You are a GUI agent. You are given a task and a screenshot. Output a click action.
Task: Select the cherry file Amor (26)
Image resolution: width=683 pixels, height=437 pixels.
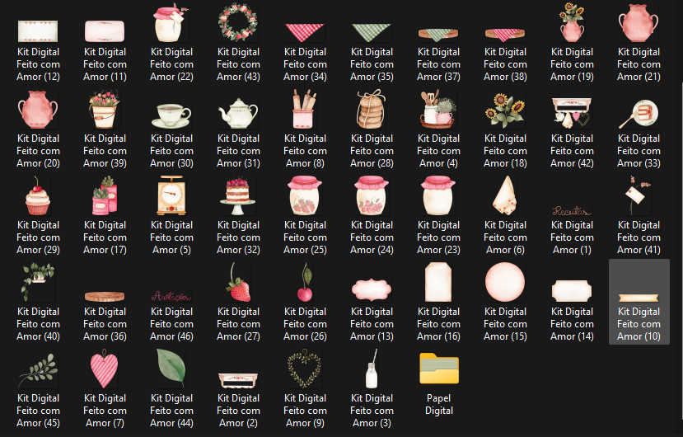pyautogui.click(x=305, y=303)
